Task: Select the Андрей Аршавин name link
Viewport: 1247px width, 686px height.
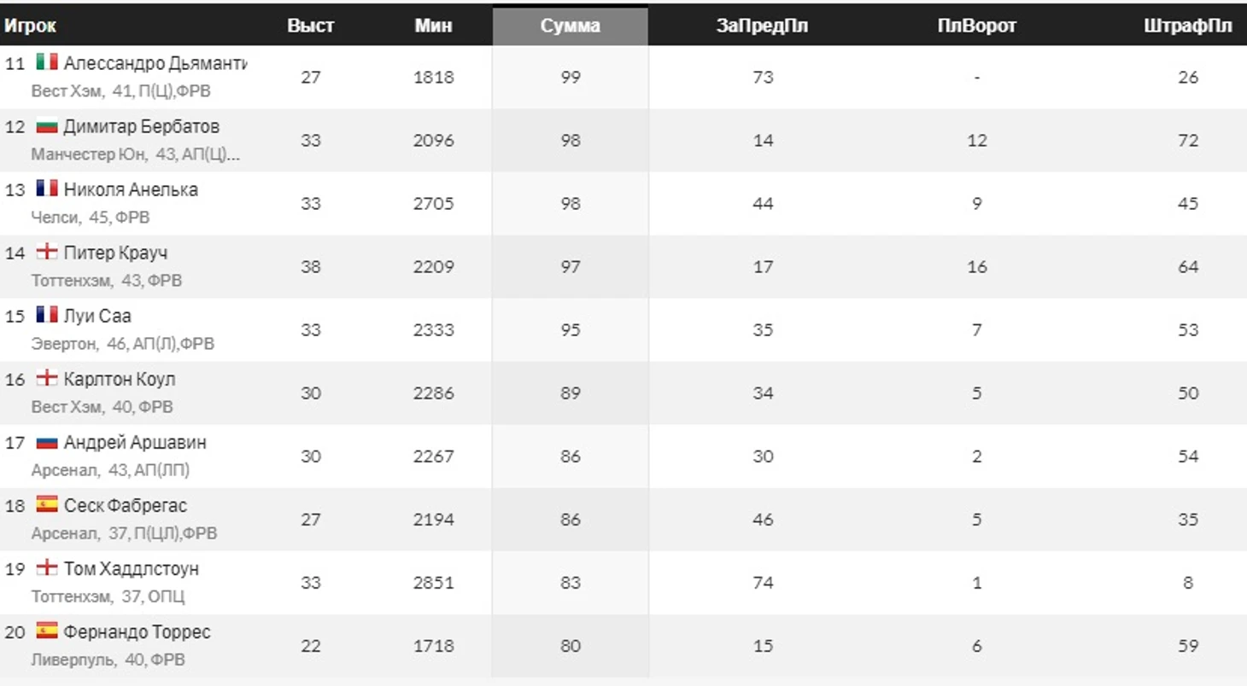Action: [135, 442]
